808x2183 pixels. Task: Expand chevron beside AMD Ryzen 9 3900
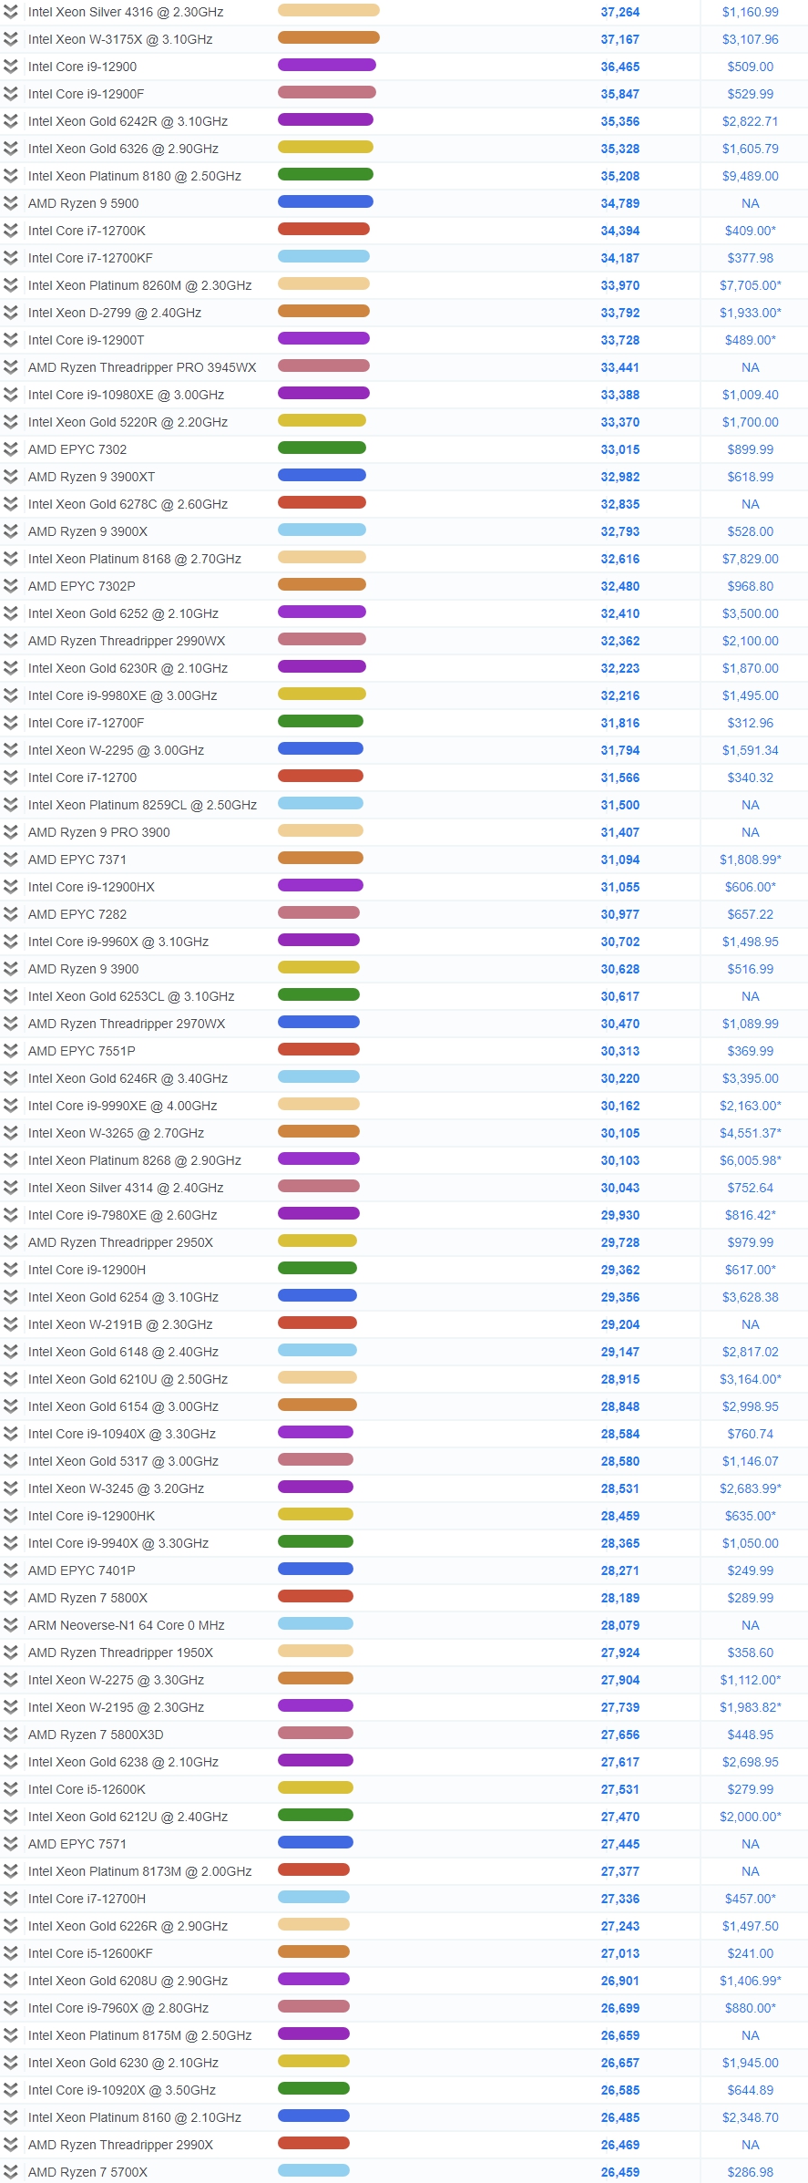pyautogui.click(x=10, y=969)
